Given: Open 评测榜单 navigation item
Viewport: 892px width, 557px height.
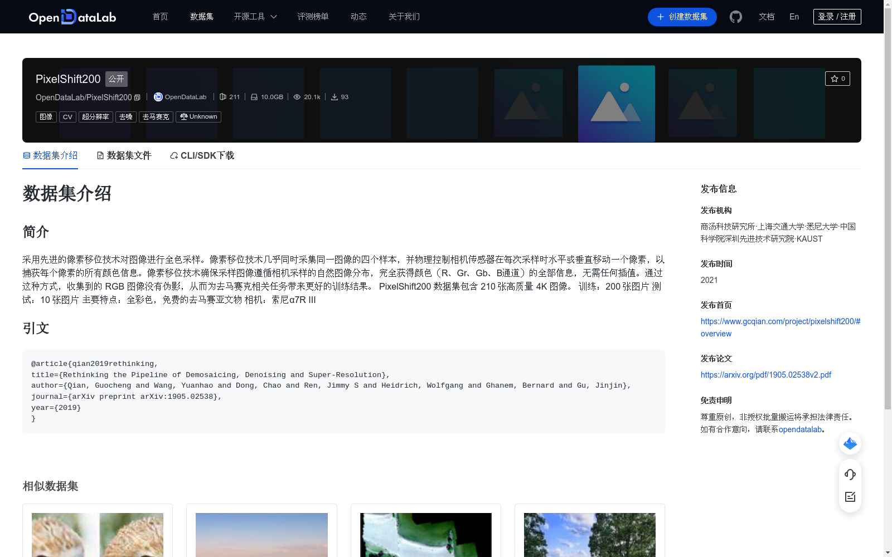Looking at the screenshot, I should 313,17.
